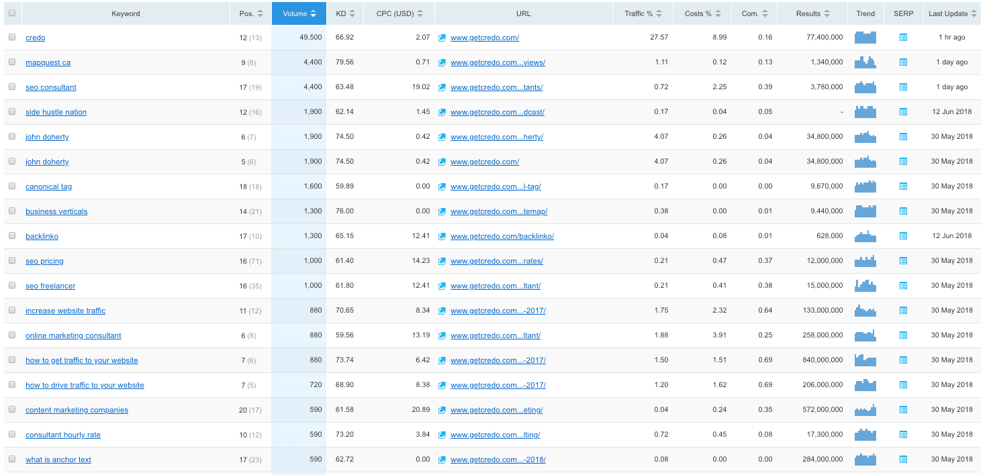Viewport: 991px width, 475px height.
Task: Click the trend chart for mapquest ca
Action: [x=865, y=62]
